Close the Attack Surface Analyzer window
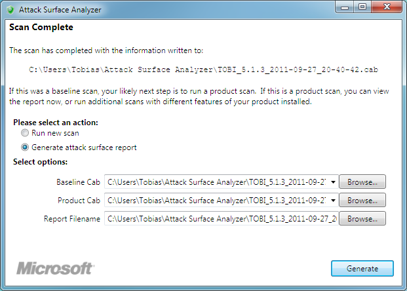 [x=387, y=7]
